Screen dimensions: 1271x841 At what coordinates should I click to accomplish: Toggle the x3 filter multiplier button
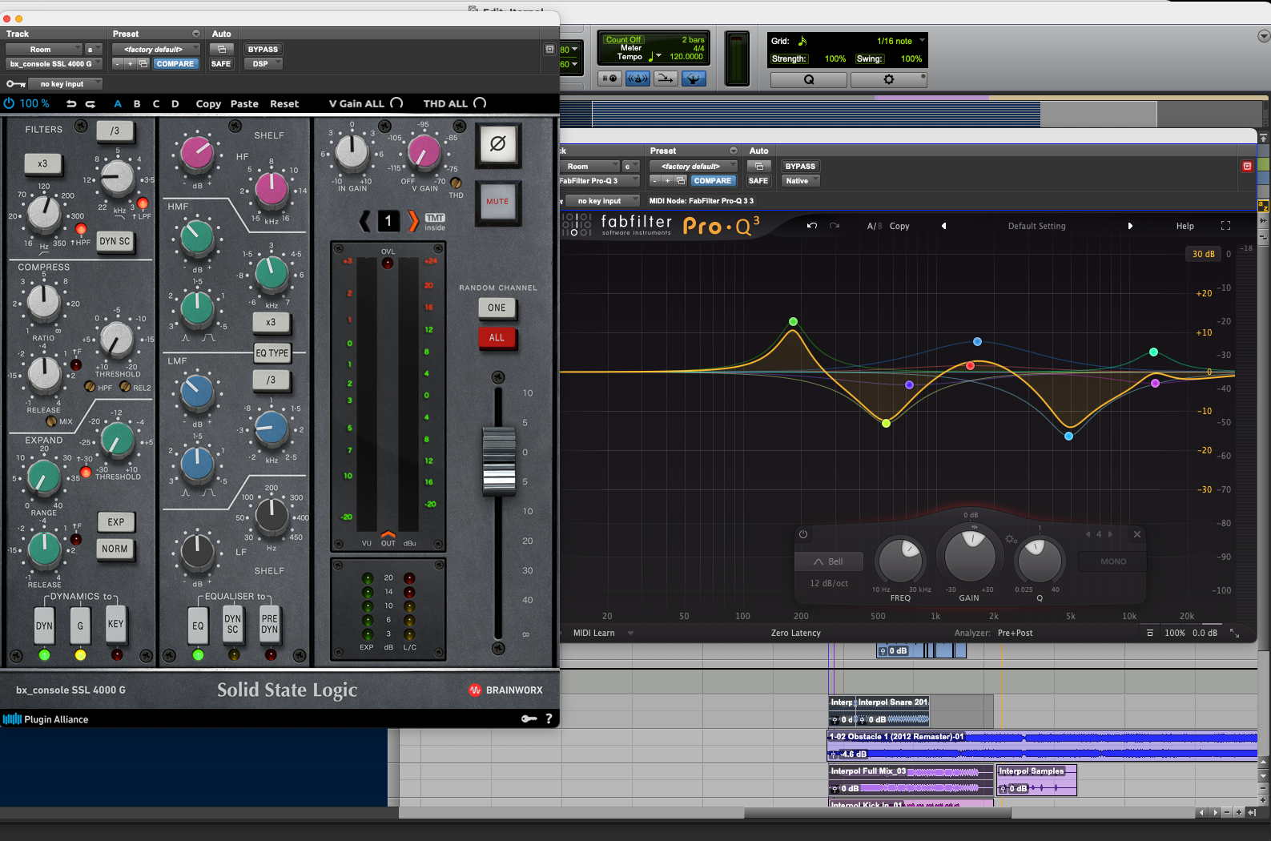(x=42, y=163)
